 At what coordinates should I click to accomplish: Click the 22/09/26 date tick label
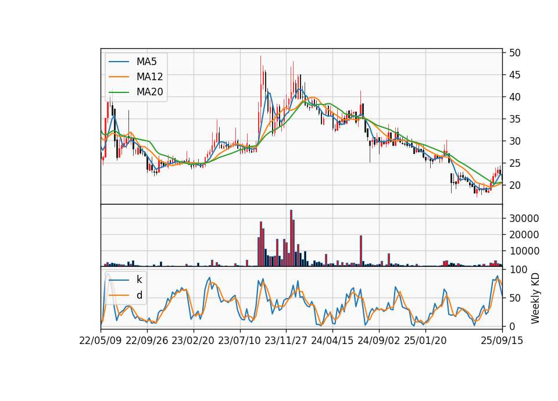[147, 341]
